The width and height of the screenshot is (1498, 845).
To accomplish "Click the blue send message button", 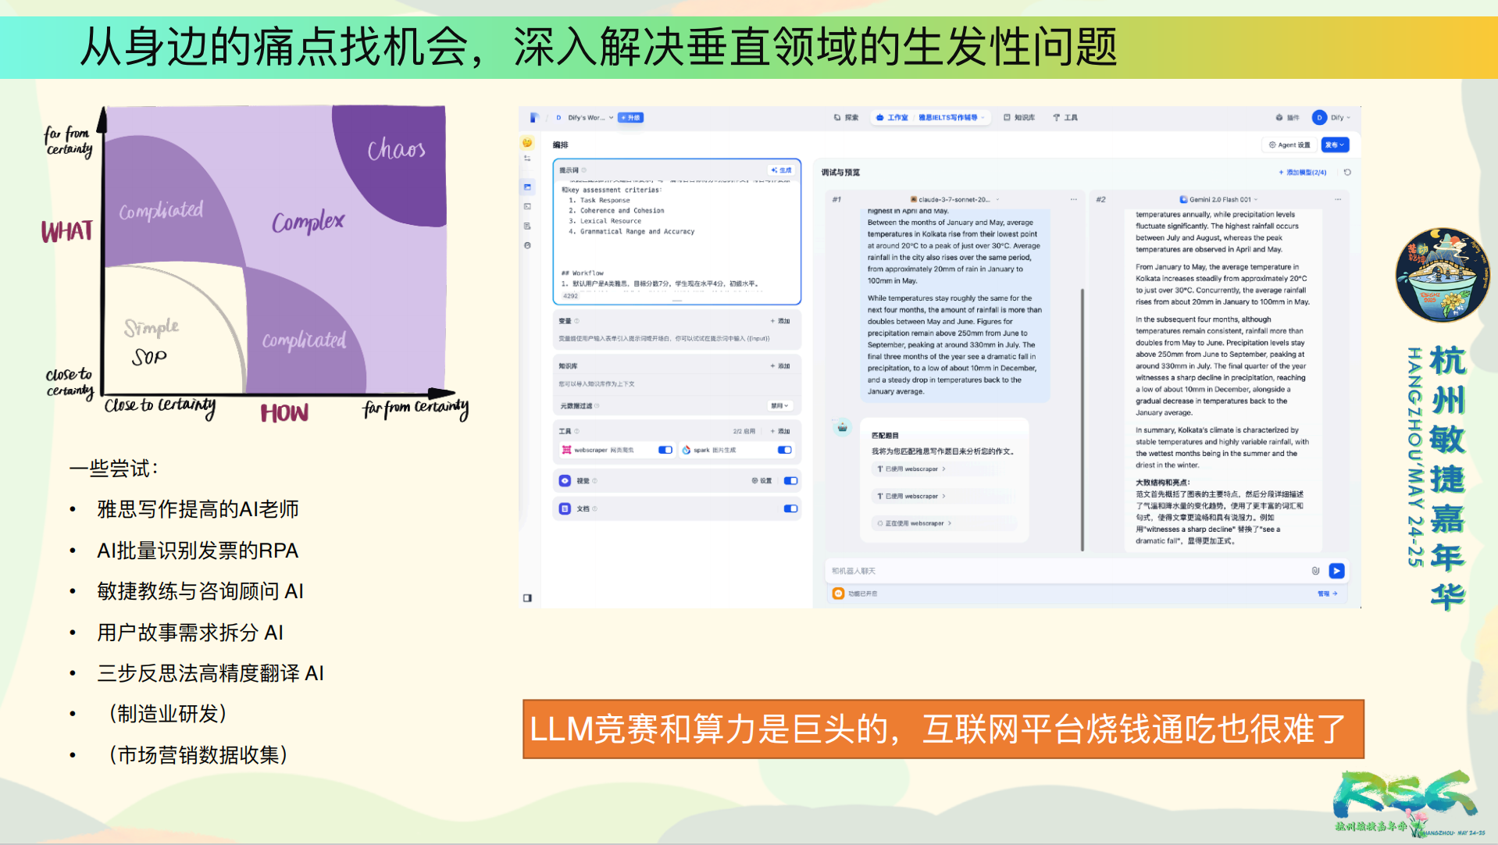I will click(1336, 572).
